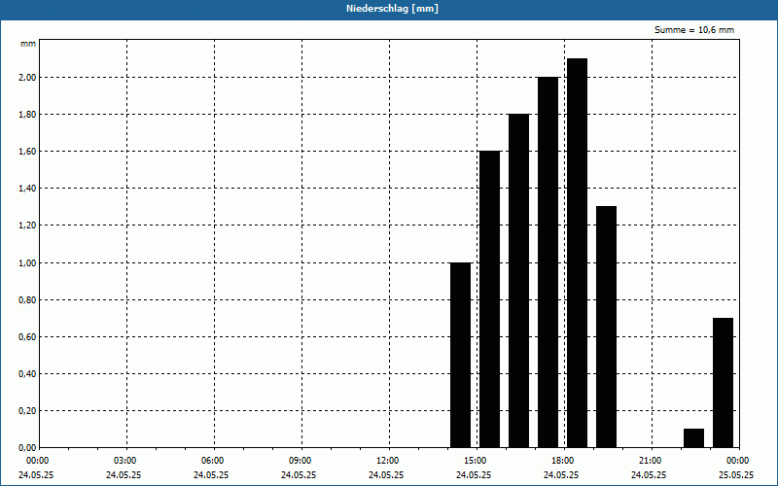Select the rainfall bar reaching 1,30 mm
The image size is (778, 486).
click(x=606, y=328)
